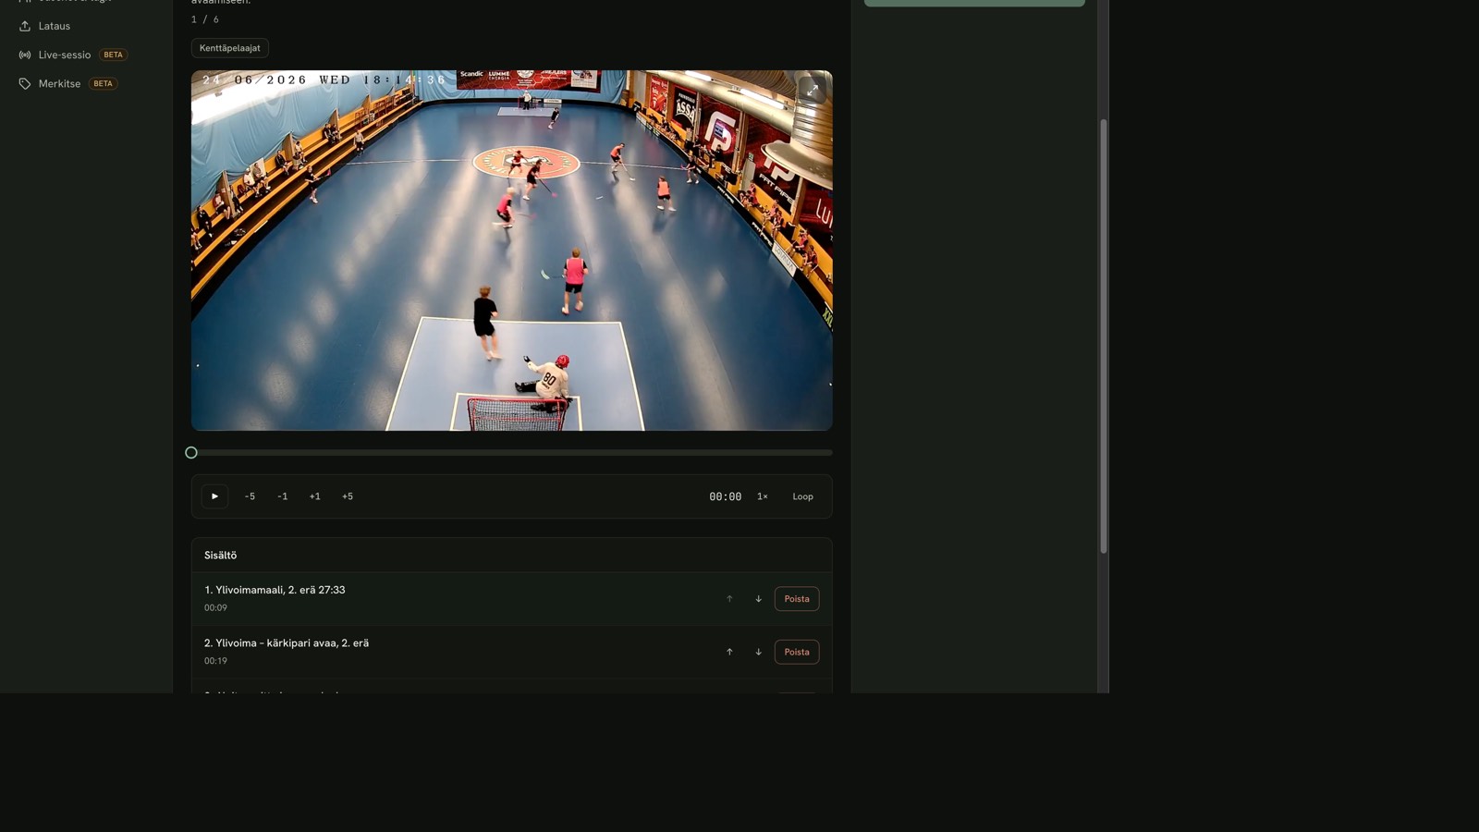Image resolution: width=1479 pixels, height=832 pixels.
Task: Select clip 2. Ylivoima - kärkipari avaa
Action: [x=511, y=652]
